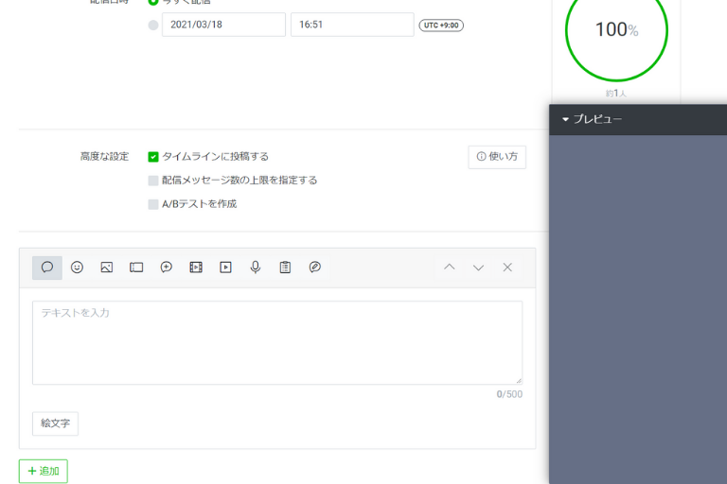This screenshot has width=727, height=484.
Task: Select the video message icon
Action: pyautogui.click(x=226, y=268)
